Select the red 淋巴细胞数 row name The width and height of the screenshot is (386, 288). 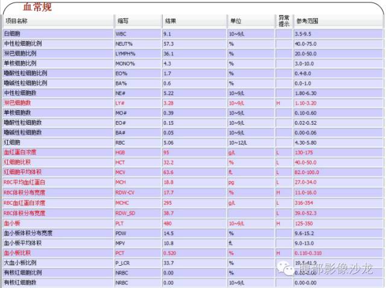click(17, 103)
